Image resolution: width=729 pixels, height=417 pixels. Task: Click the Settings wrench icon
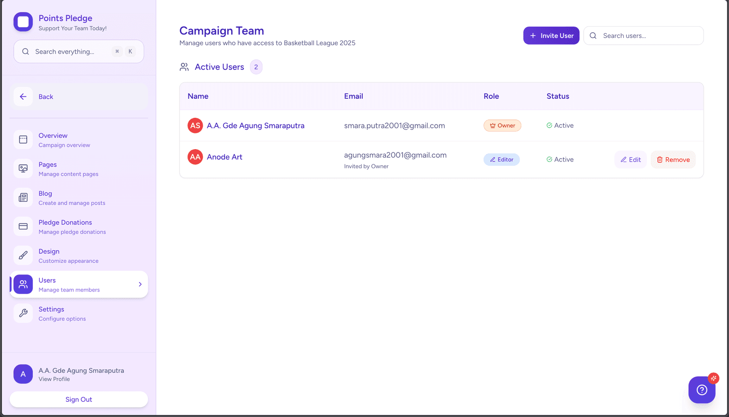[23, 313]
